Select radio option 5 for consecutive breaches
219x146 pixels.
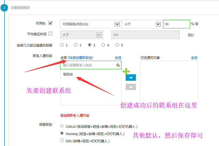117,45
